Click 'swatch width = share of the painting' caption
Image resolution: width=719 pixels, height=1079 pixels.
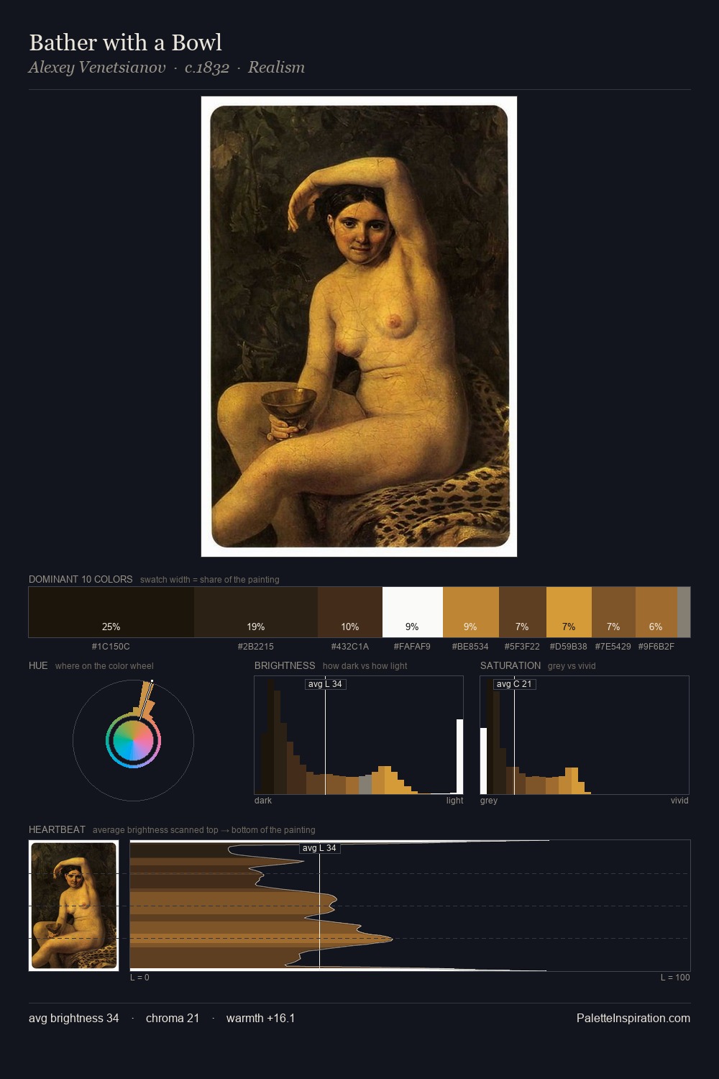point(210,580)
